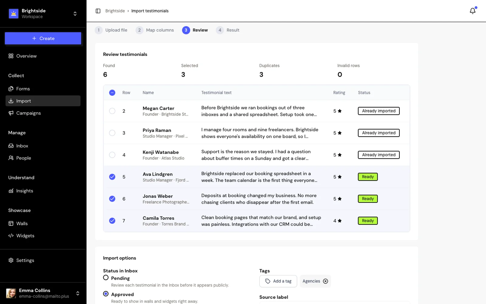The image size is (486, 304).
Task: Open Import in the sidebar
Action: (43, 101)
